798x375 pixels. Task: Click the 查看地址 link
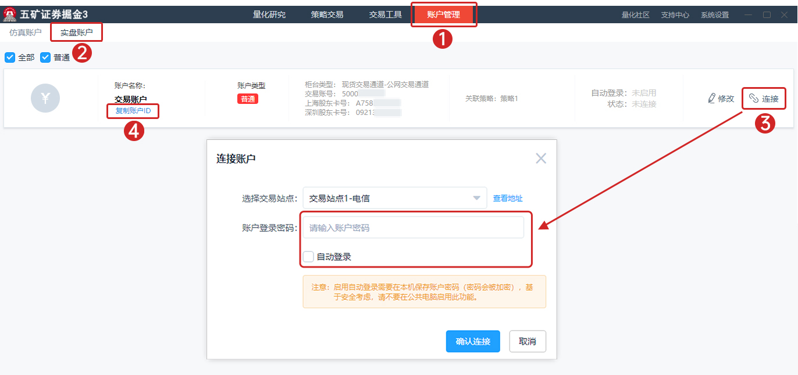(x=508, y=199)
